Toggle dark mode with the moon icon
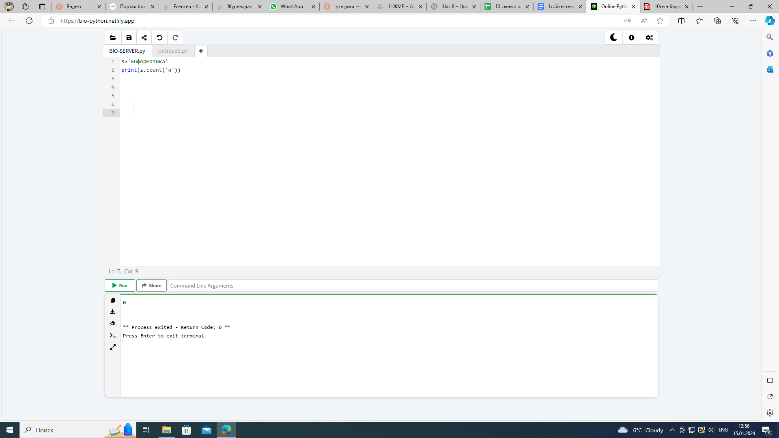 point(613,38)
